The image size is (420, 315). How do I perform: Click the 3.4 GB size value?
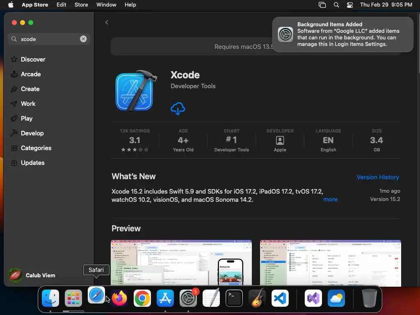point(377,140)
